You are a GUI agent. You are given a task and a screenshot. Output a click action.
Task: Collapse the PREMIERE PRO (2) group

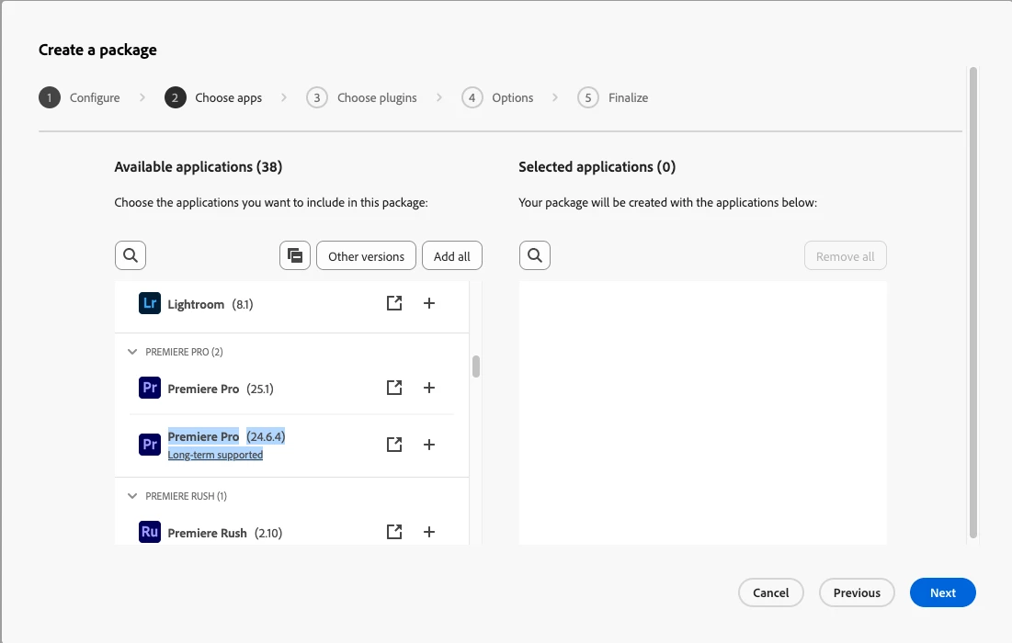[133, 352]
